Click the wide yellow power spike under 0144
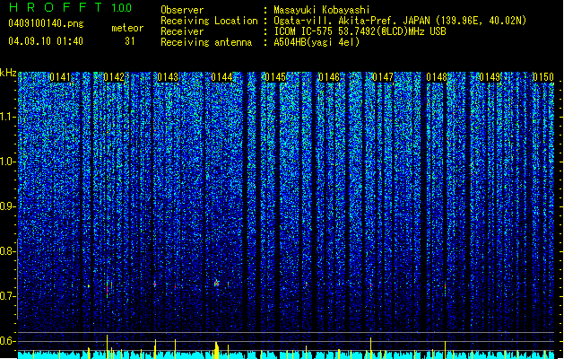564x359 pixels. click(x=216, y=350)
